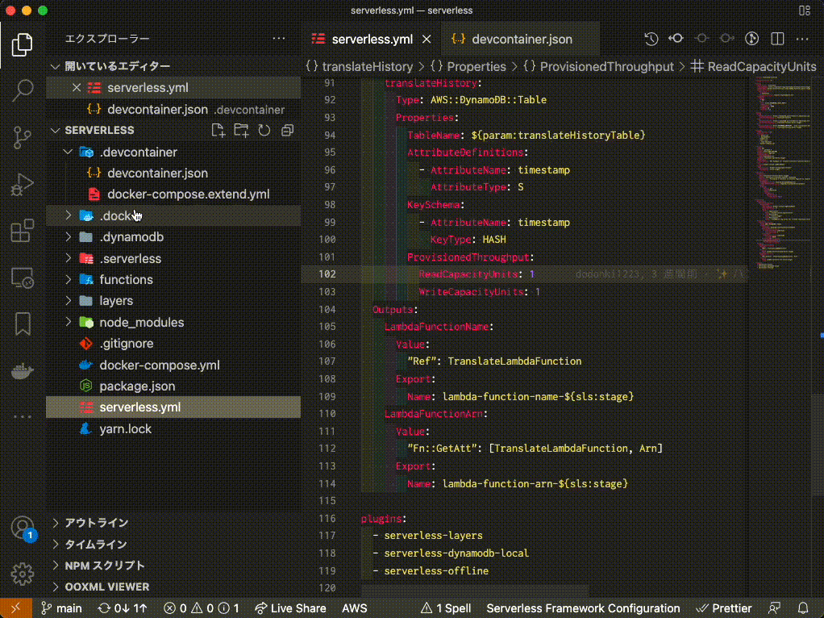Click New File icon in SERVERLESS header

click(218, 130)
